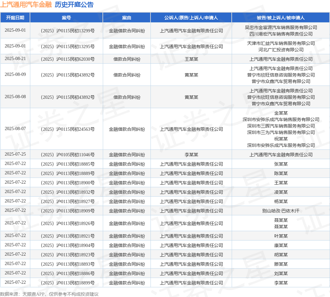Click defendant 吴忠市金富源汽车销售服务有限公司
330x297 pixels.
281,28
